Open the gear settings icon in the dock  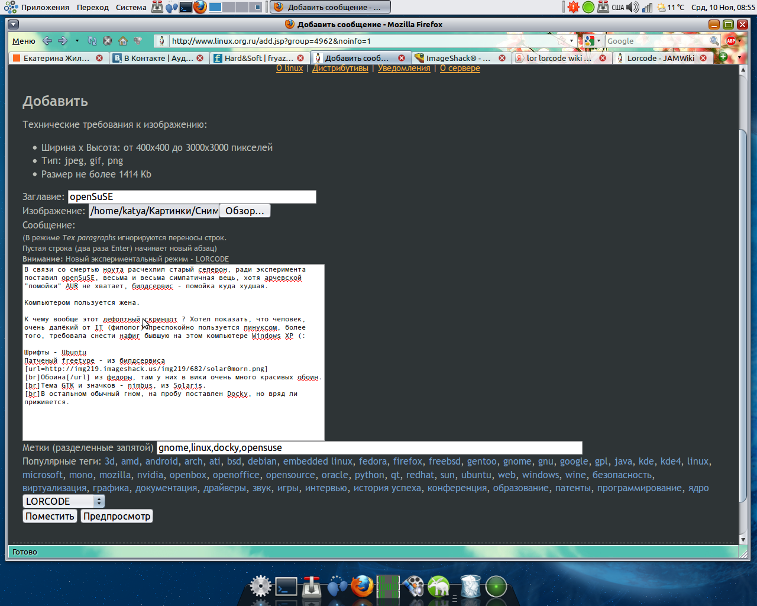(x=260, y=586)
